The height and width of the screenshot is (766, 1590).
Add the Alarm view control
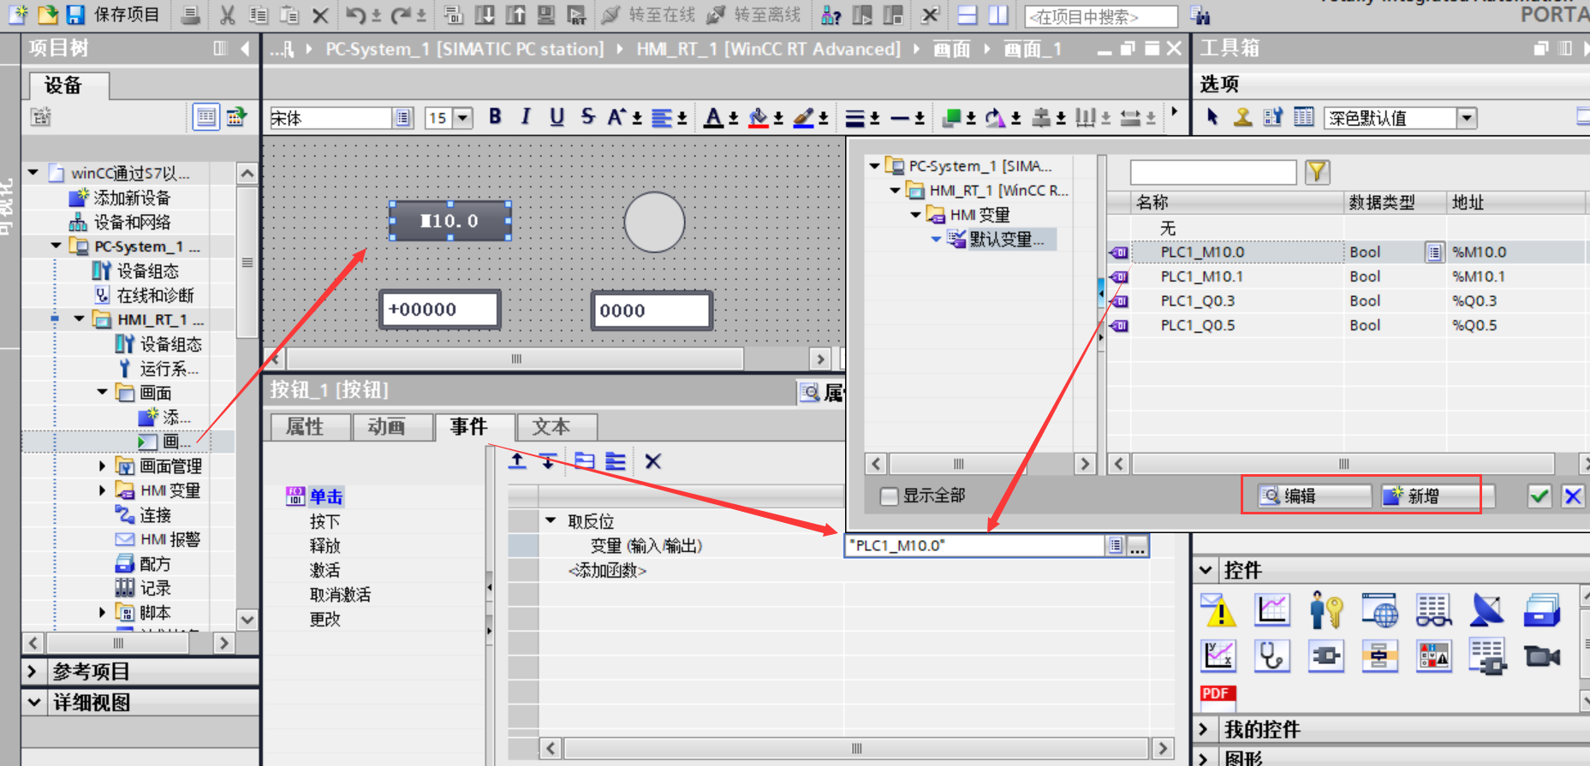[x=1218, y=610]
